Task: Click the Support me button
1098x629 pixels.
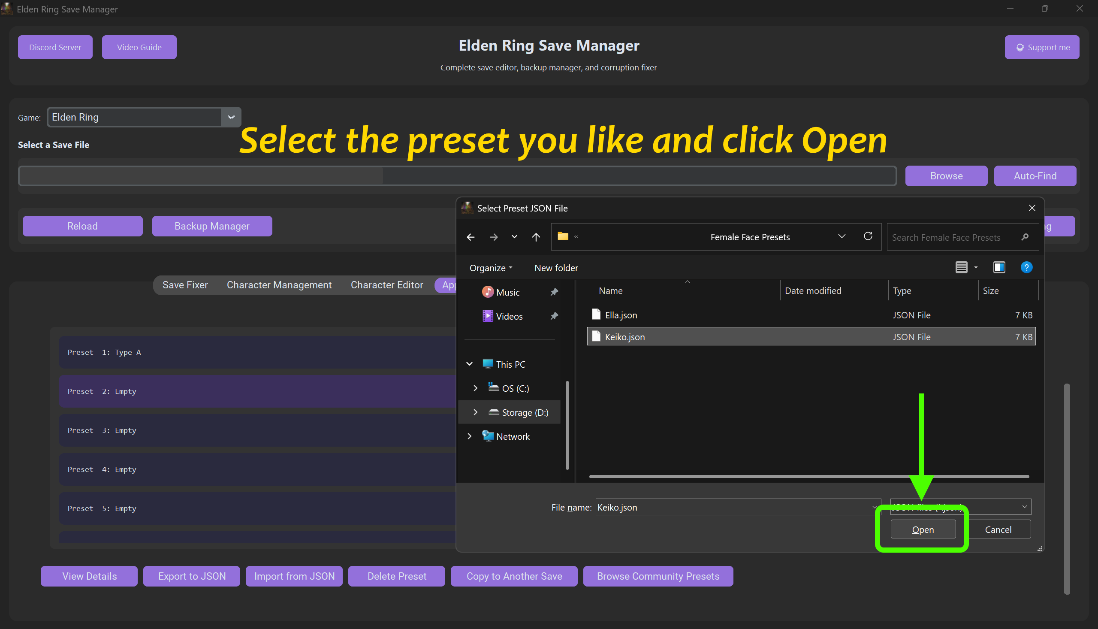Action: pos(1042,47)
